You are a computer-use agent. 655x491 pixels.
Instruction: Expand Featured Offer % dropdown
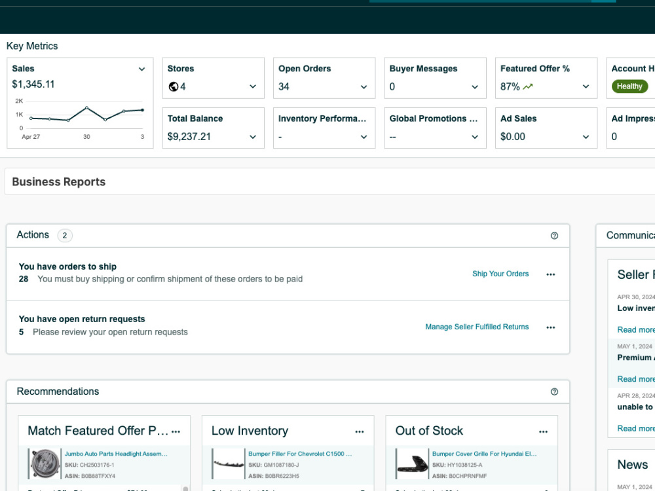coord(586,86)
